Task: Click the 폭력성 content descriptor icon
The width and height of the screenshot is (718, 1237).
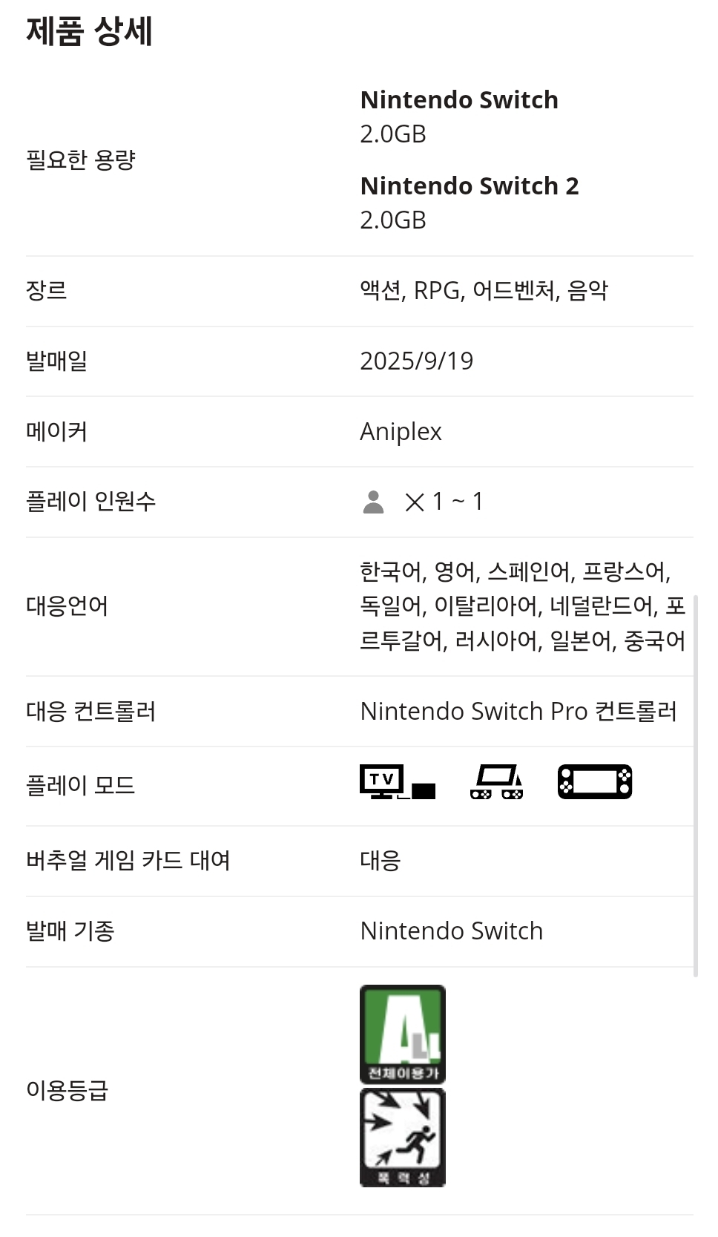Action: pyautogui.click(x=403, y=1137)
